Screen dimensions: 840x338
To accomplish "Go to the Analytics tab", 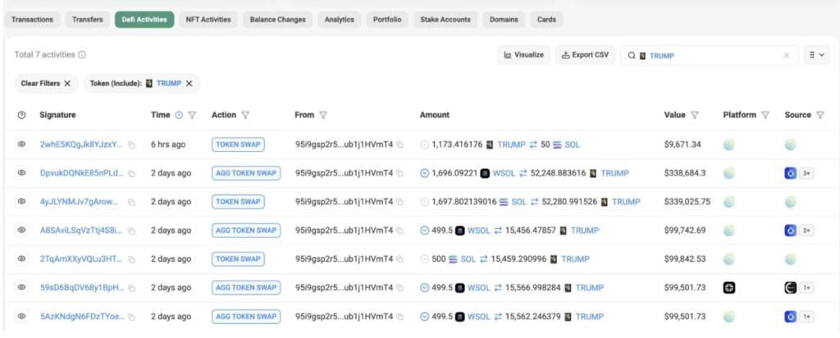I will point(339,20).
